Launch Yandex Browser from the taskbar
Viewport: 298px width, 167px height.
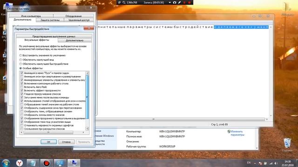[20, 163]
